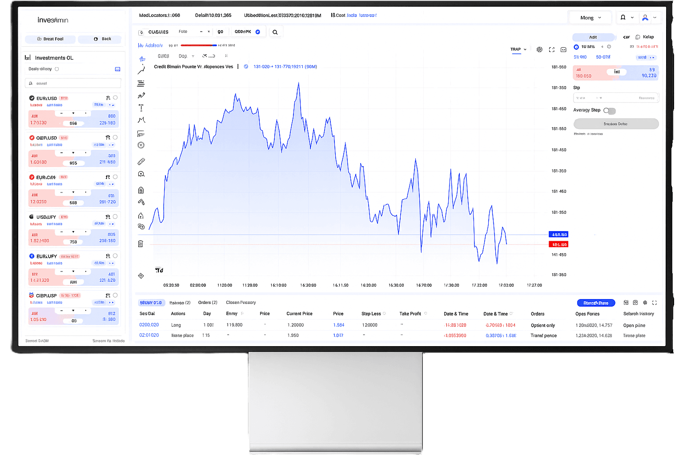Select the magnet tool in the chart toolbar

(x=141, y=202)
